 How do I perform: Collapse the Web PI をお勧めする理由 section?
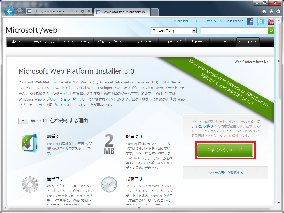[x=23, y=121]
